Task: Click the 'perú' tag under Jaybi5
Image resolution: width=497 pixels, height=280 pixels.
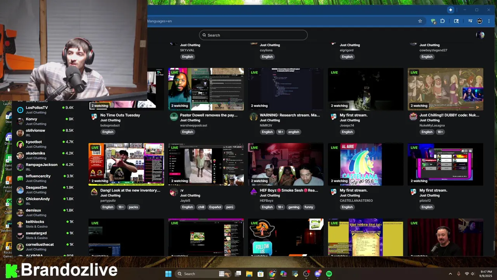Action: (230, 207)
